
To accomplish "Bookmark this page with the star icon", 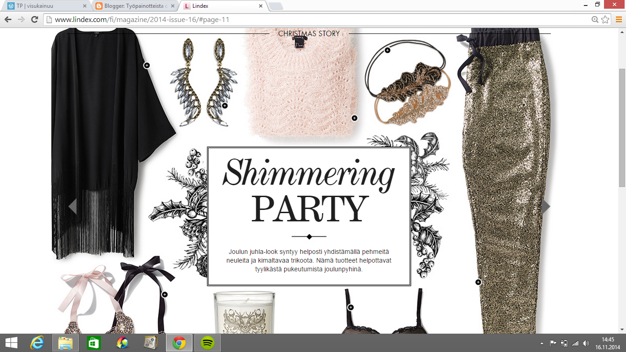I will [x=605, y=19].
